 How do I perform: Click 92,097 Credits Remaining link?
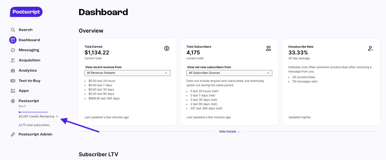38,117
